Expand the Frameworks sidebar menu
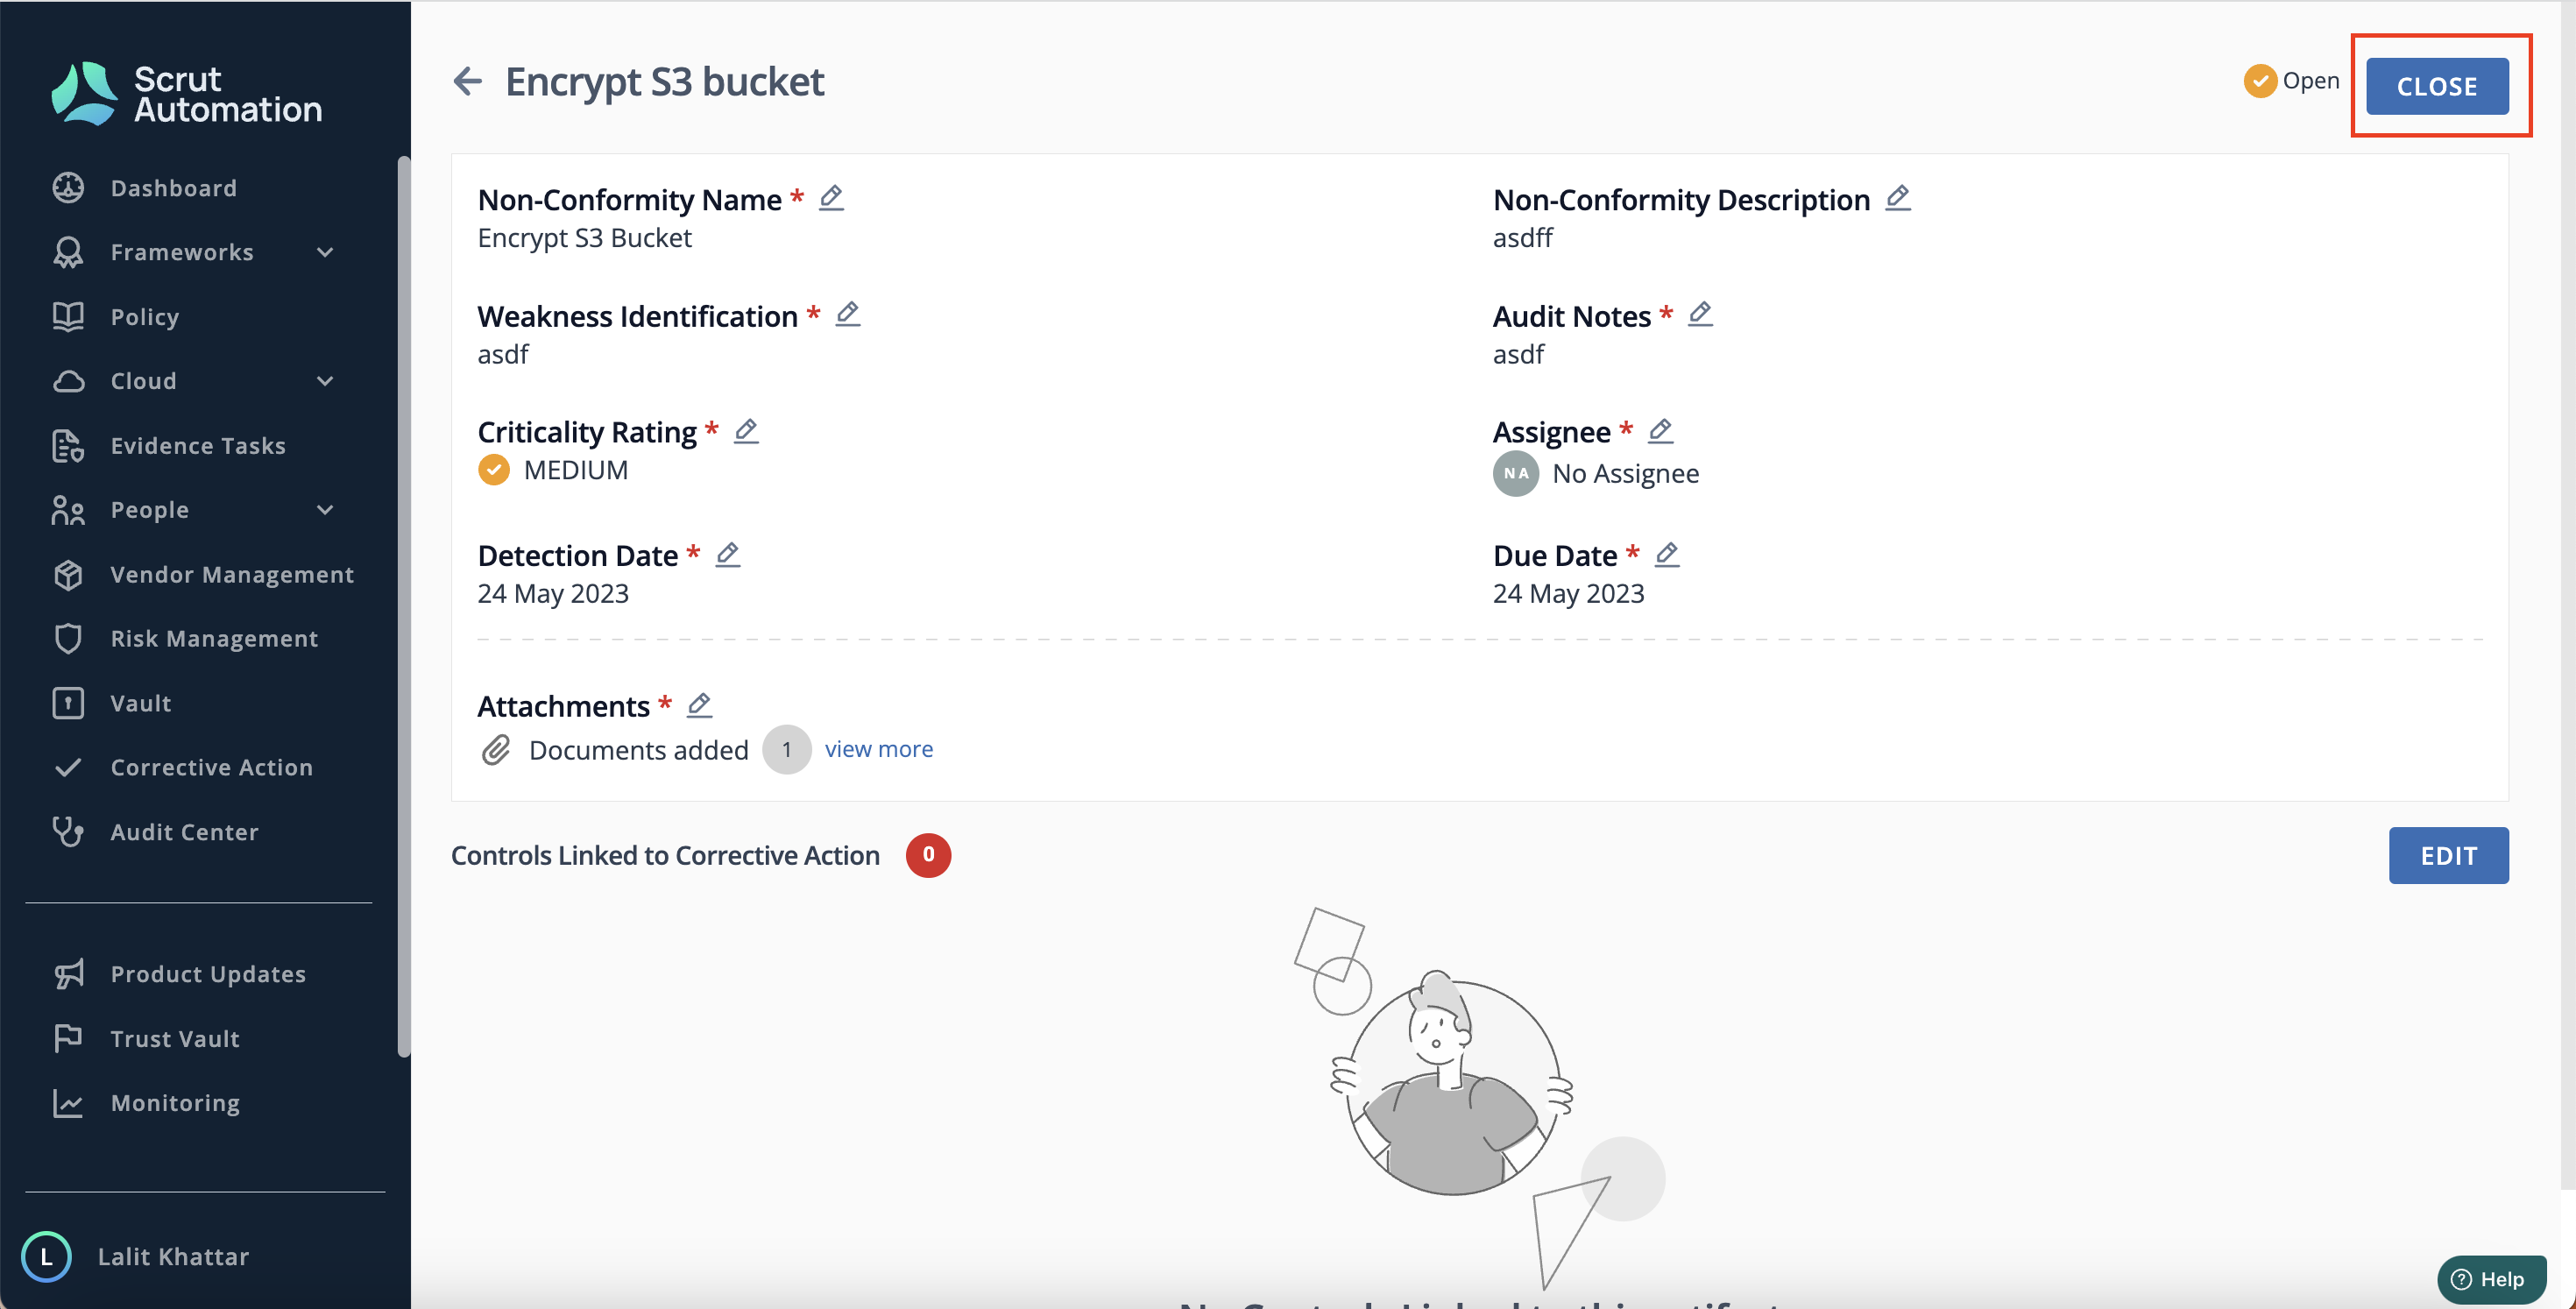This screenshot has height=1309, width=2576. point(325,252)
